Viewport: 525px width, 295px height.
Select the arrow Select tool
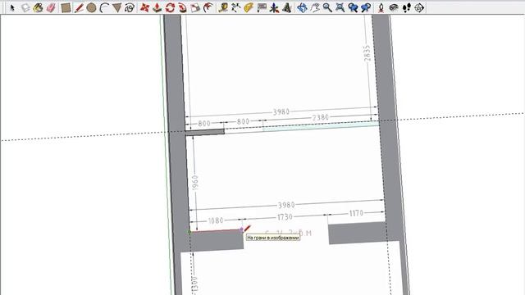tap(13, 7)
